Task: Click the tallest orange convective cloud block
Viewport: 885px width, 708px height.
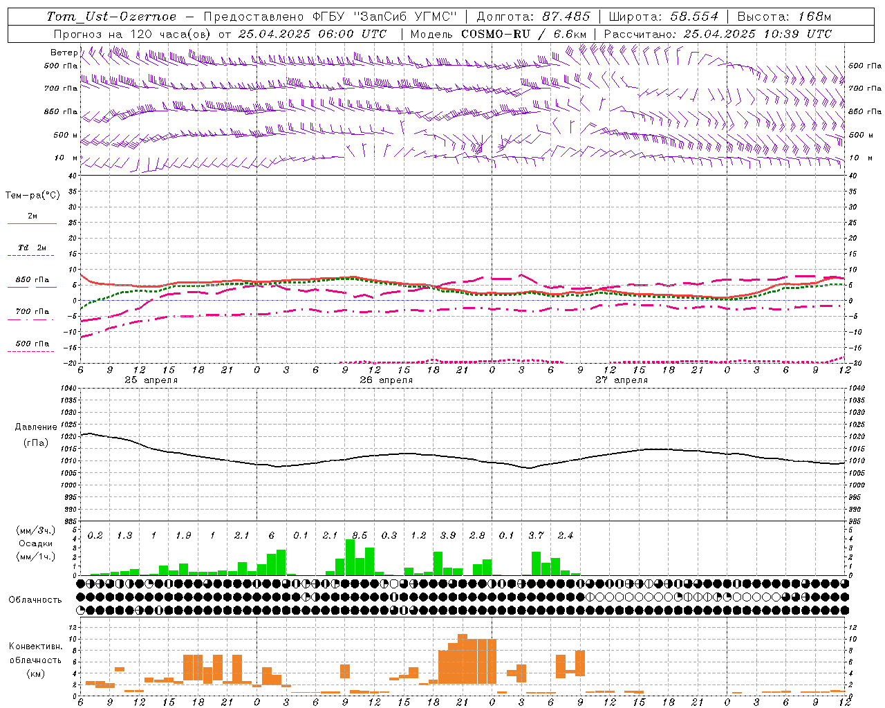Action: pyautogui.click(x=463, y=659)
